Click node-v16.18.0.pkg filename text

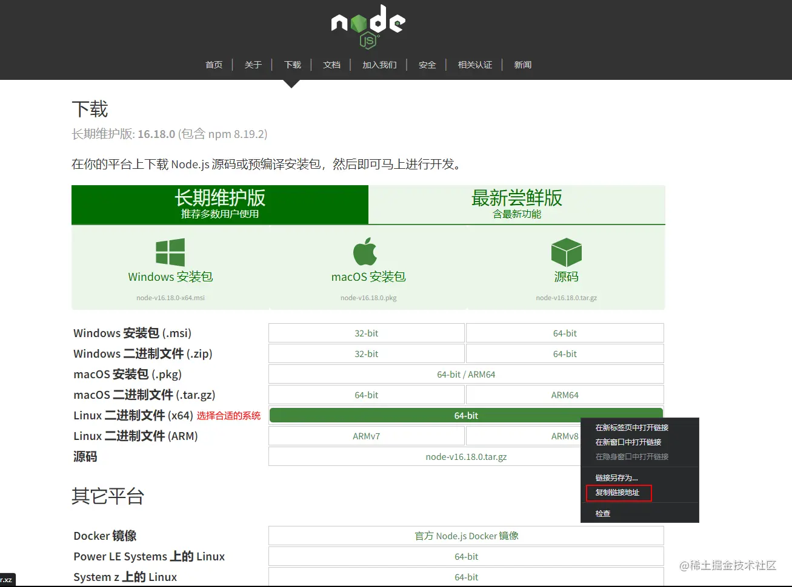tap(368, 298)
